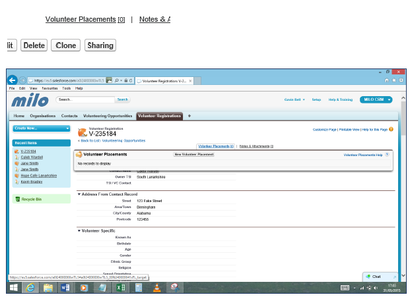Click the New Volunteer Placement button
The image size is (410, 297).
tap(193, 154)
